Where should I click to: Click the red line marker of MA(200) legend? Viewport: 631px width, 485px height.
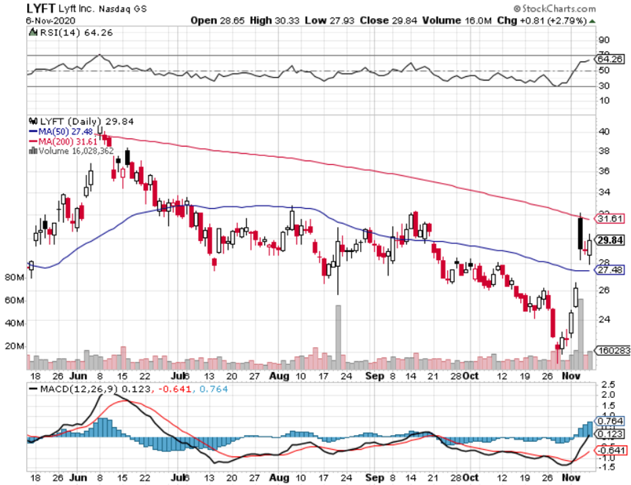point(33,142)
